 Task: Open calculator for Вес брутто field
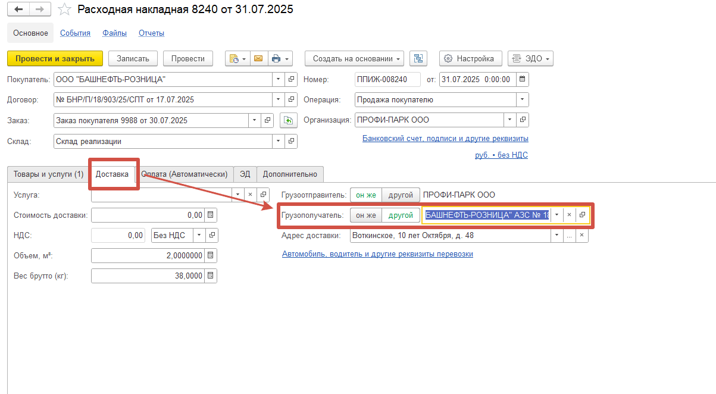211,276
